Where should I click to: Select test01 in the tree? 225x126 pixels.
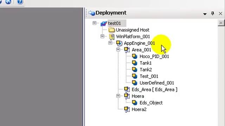(114, 23)
